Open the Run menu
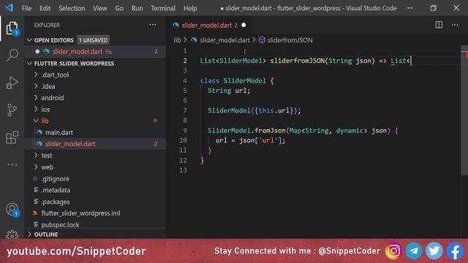The height and width of the screenshot is (263, 468). pyautogui.click(x=137, y=8)
